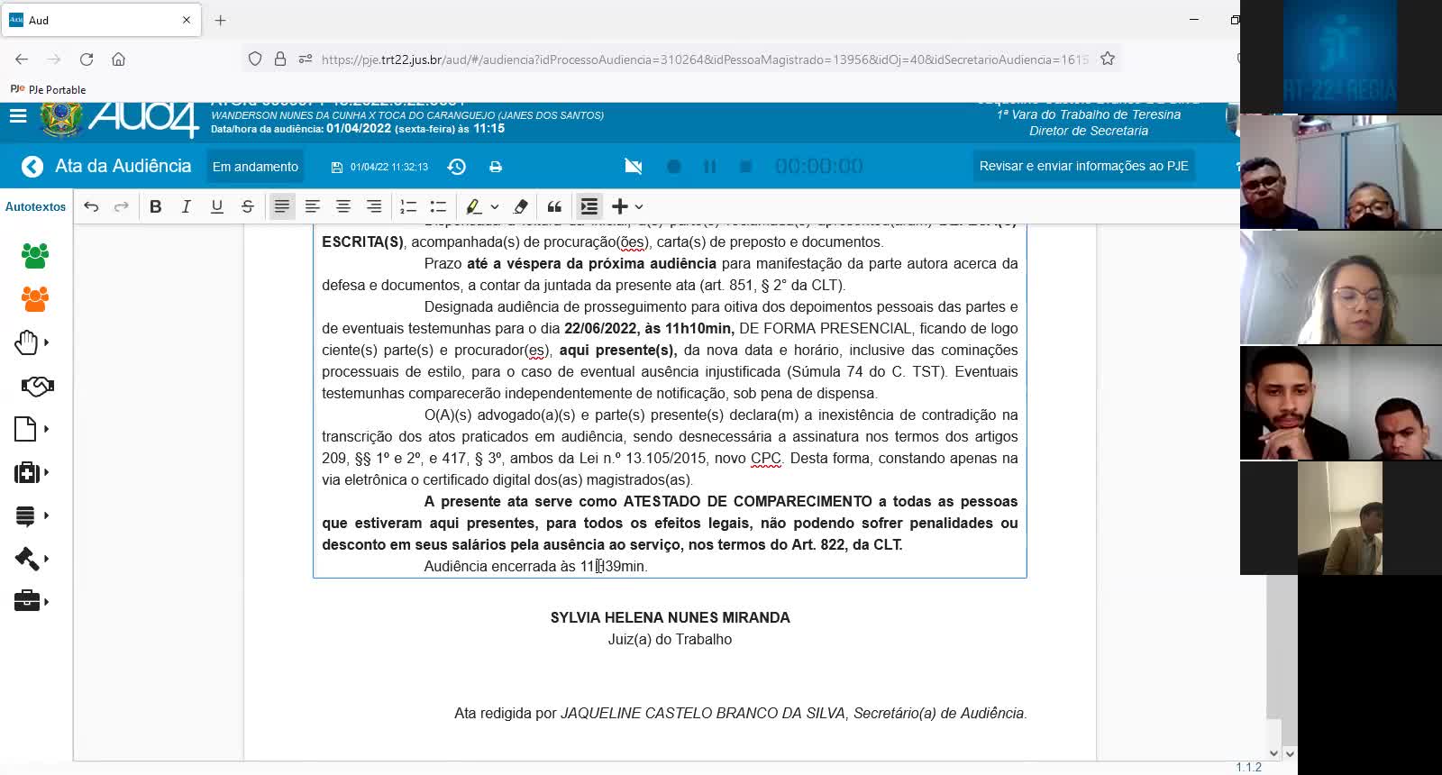Click the 00:00:00 recording timer
Screen dimensions: 1442x775
(x=819, y=167)
